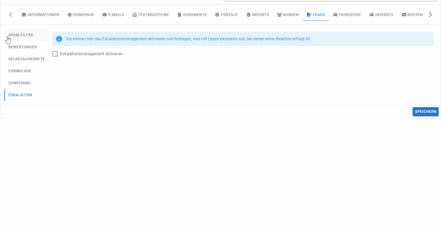Switch to the Inserate tab
This screenshot has height=226, width=441.
(x=381, y=15)
